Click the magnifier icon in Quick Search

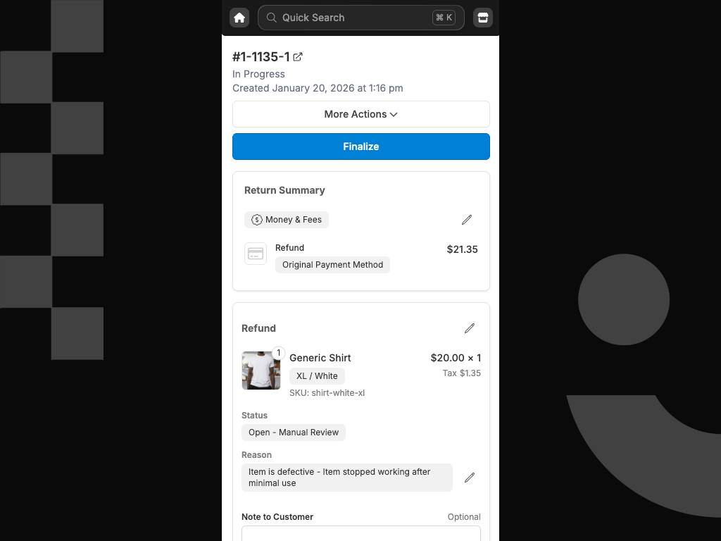271,18
